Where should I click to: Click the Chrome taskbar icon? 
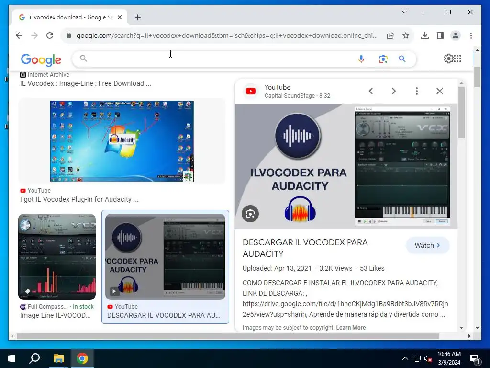82,358
